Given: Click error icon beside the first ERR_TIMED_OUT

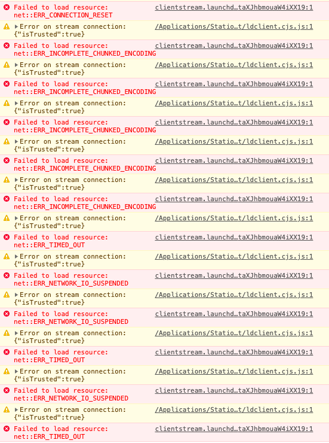Looking at the screenshot, I should click(x=7, y=237).
